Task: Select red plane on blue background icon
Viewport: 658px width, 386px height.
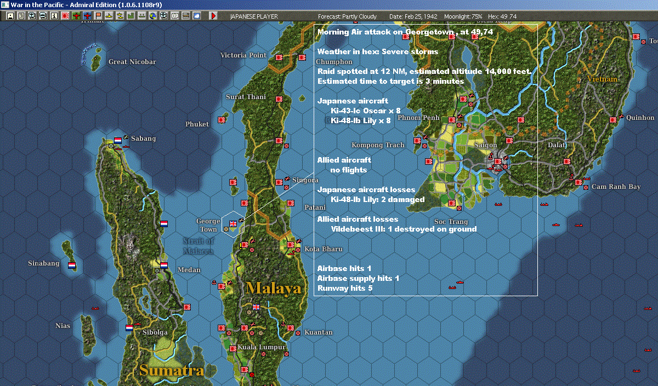Action: [87, 16]
